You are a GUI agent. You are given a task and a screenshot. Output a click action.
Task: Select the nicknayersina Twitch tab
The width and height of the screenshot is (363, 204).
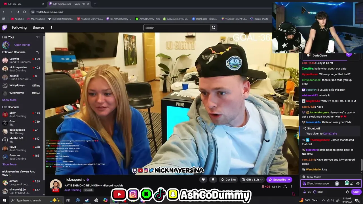click(69, 4)
